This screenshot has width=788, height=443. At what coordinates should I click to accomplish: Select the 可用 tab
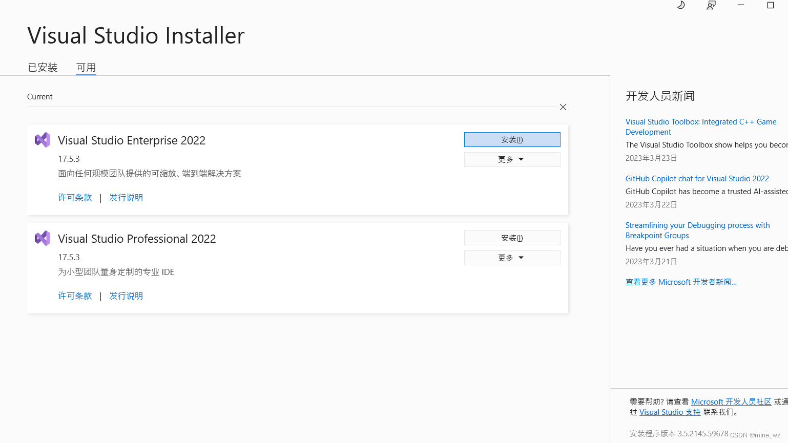[x=86, y=67]
